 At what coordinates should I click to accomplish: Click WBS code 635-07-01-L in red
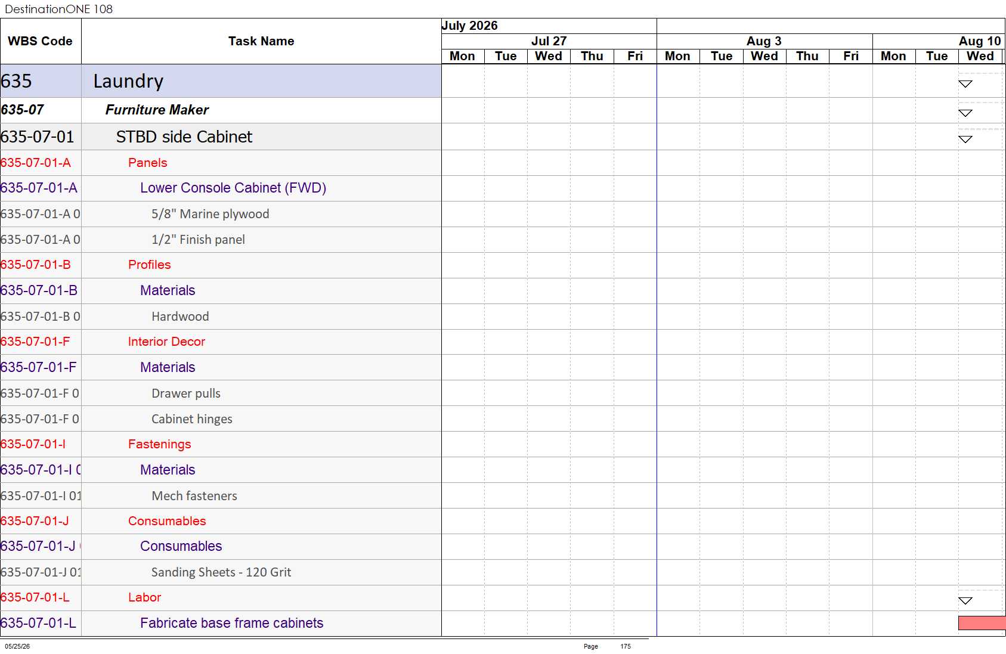click(x=35, y=597)
